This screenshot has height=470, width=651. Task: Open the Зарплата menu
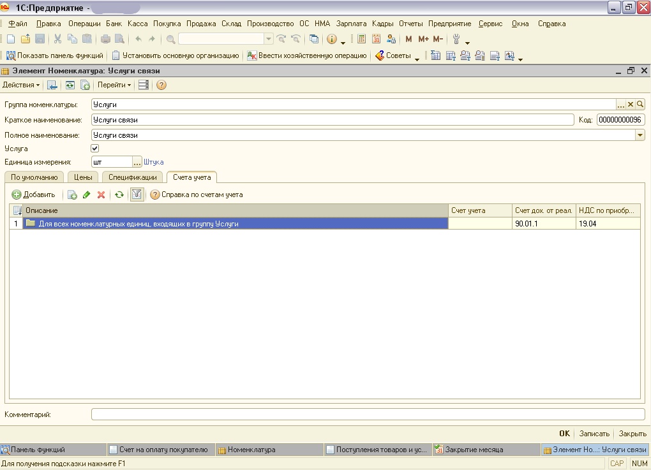pyautogui.click(x=351, y=24)
